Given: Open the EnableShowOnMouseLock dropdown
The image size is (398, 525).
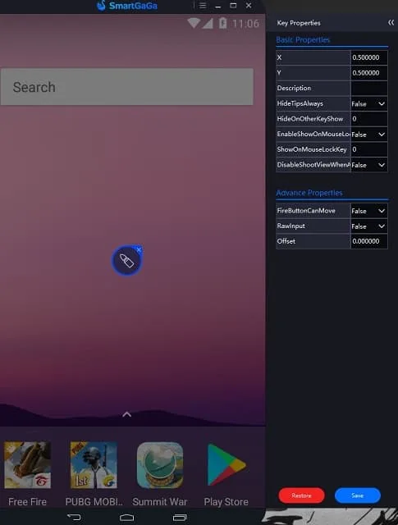Looking at the screenshot, I should (x=368, y=135).
